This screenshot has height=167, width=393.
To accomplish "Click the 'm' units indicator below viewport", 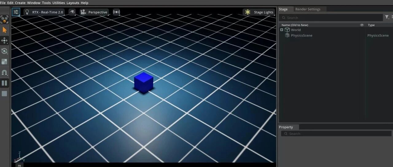I will tap(19, 165).
